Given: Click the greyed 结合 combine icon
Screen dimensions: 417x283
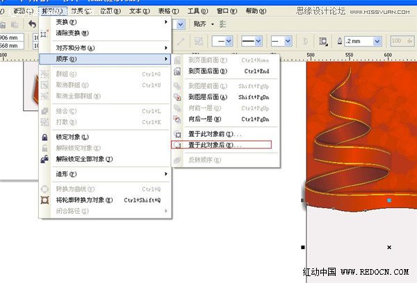Looking at the screenshot, I should (44, 111).
